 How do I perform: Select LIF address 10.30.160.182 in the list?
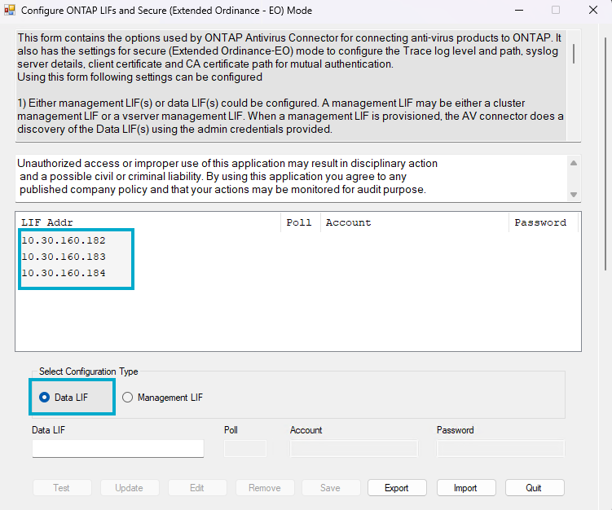point(64,240)
